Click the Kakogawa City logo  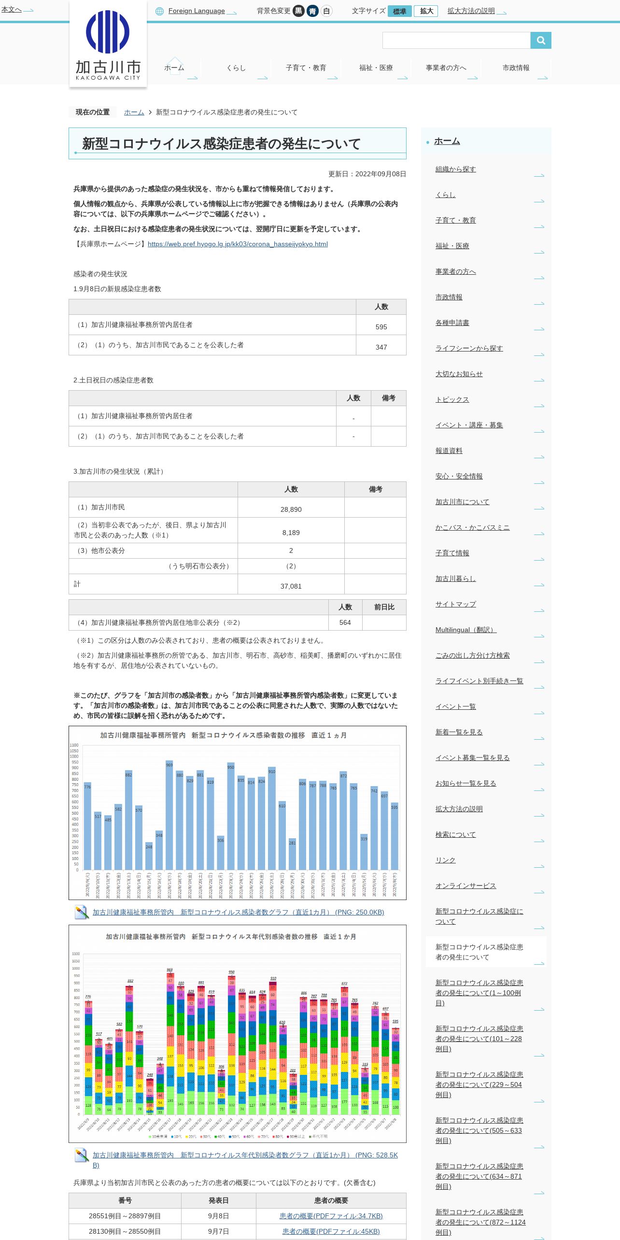108,44
